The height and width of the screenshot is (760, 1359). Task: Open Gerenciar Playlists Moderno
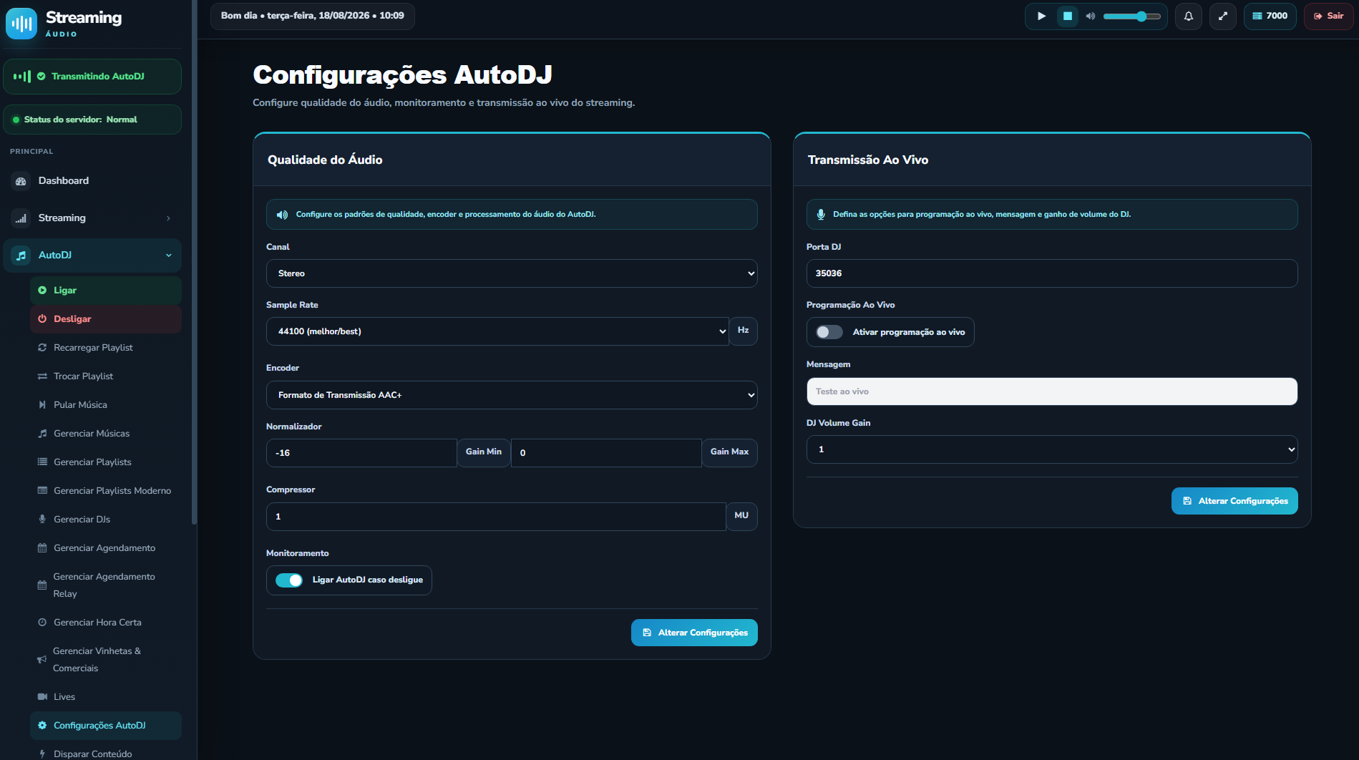tap(106, 491)
